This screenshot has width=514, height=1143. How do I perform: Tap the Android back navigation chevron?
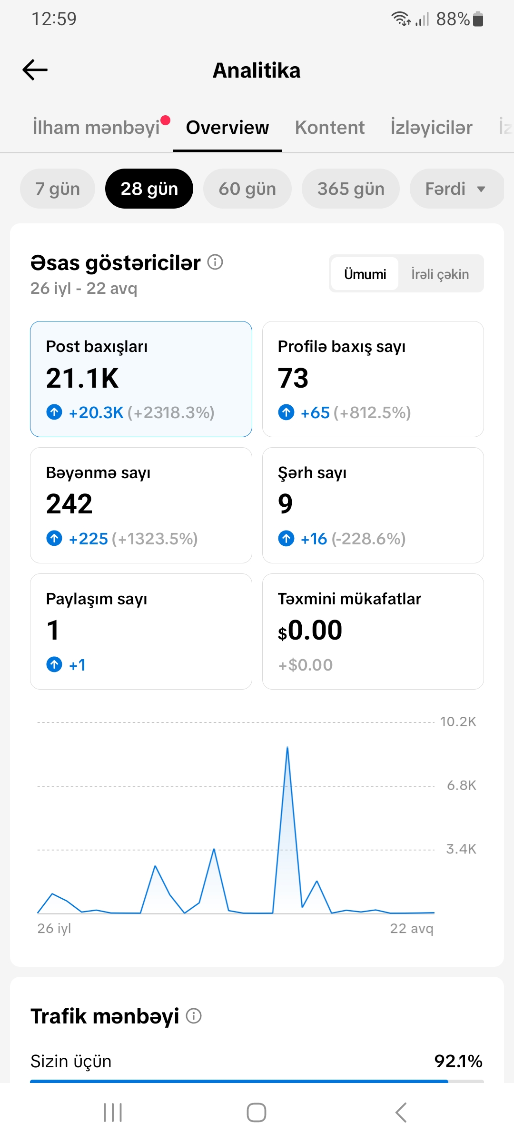pyautogui.click(x=401, y=1113)
